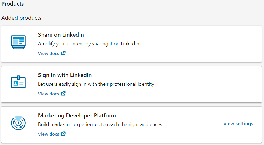This screenshot has height=145, width=264.
Task: Click the Added products subheading
Action: click(x=22, y=18)
